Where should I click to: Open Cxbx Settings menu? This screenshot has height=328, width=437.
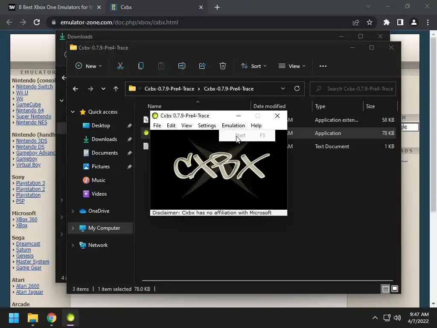pos(207,126)
